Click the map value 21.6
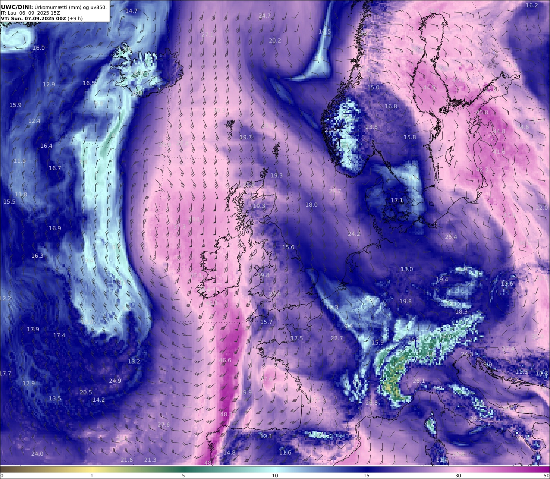550x479 pixels. pyautogui.click(x=127, y=460)
